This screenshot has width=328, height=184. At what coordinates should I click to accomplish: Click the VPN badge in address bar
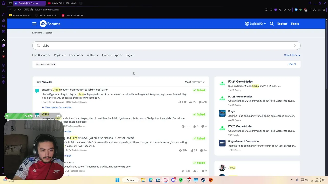tap(26, 10)
